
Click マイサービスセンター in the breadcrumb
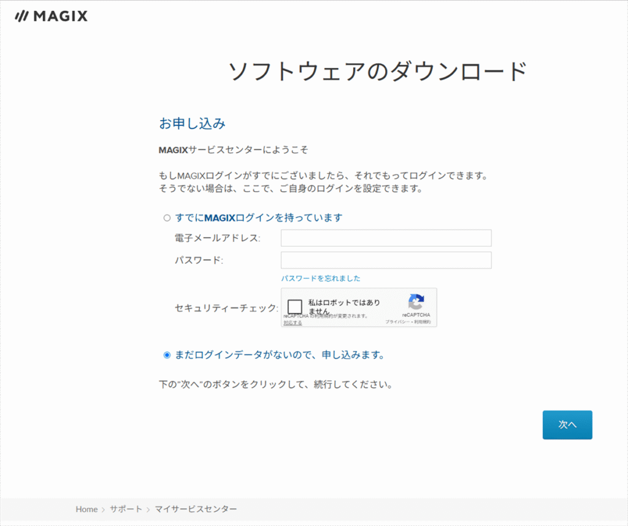tap(195, 509)
